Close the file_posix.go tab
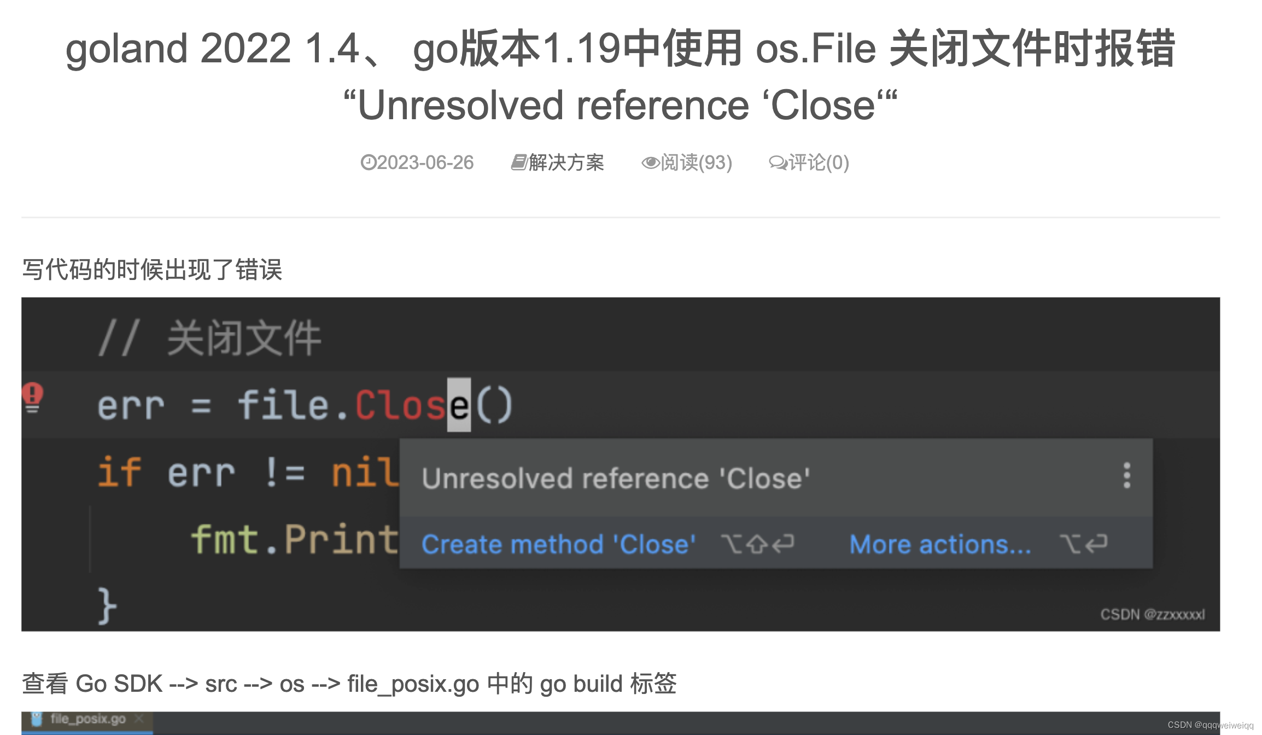 [139, 719]
